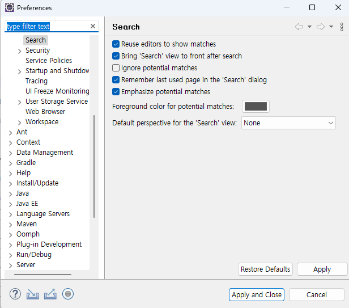The height and width of the screenshot is (308, 349).
Task: Uncheck Emphasize potential matches
Action: 116,91
